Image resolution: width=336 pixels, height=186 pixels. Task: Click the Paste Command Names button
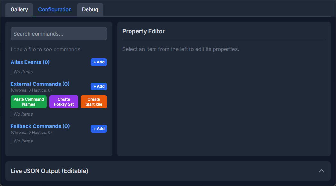pyautogui.click(x=29, y=101)
